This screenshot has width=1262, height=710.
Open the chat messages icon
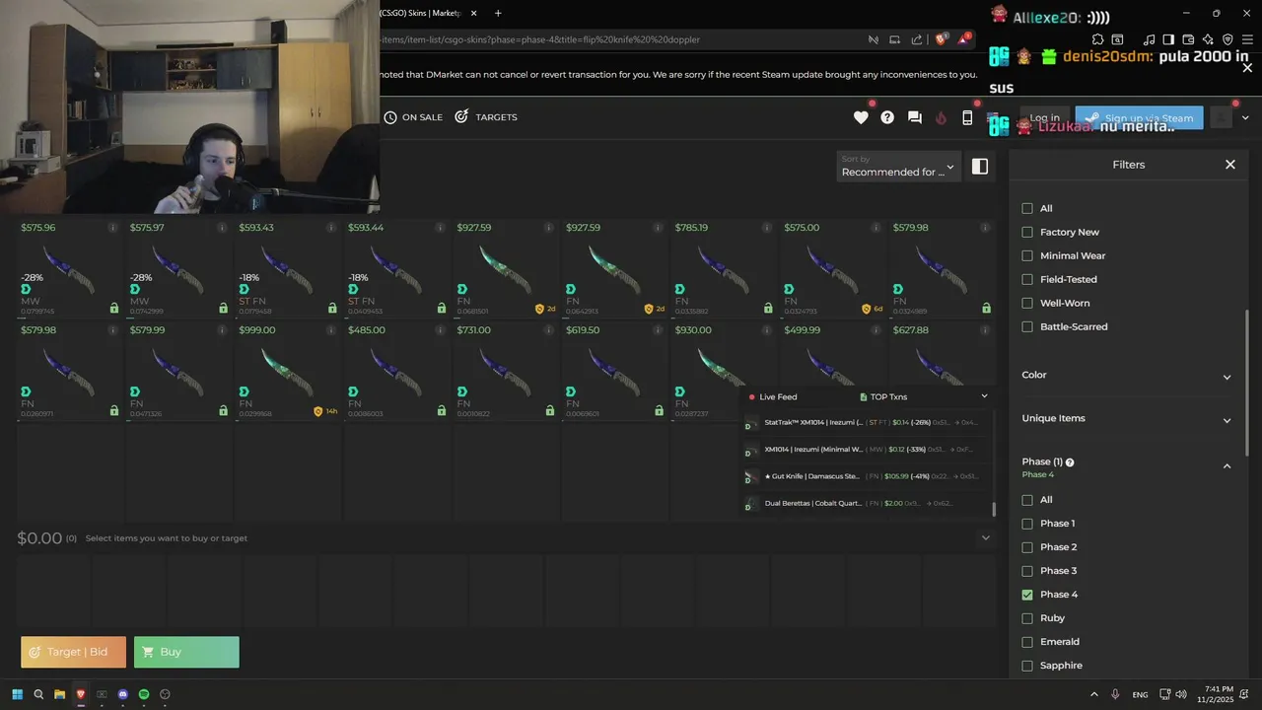pyautogui.click(x=915, y=117)
